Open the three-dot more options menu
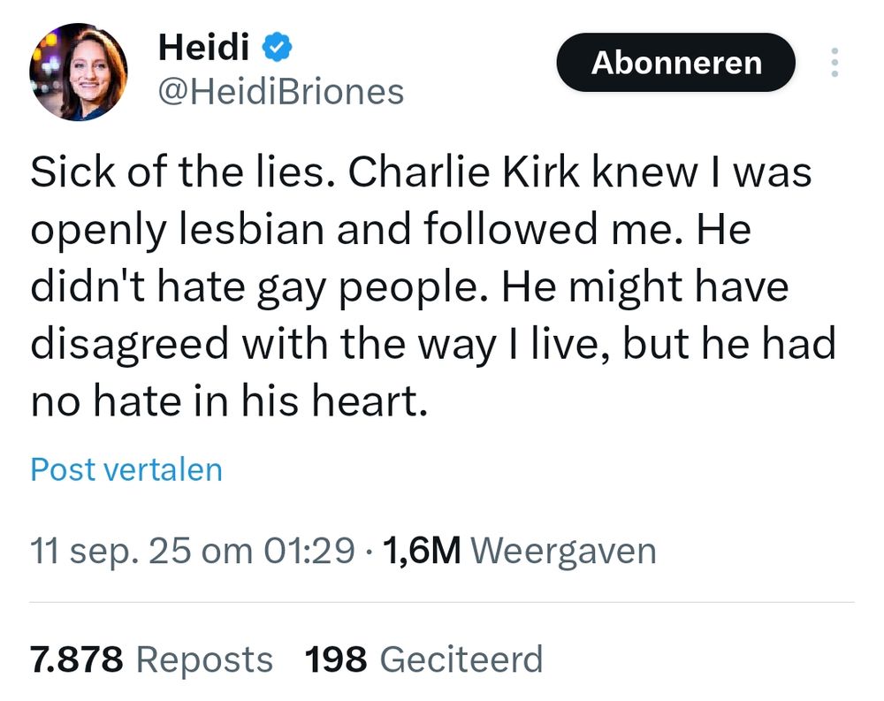This screenshot has width=884, height=701. [834, 64]
